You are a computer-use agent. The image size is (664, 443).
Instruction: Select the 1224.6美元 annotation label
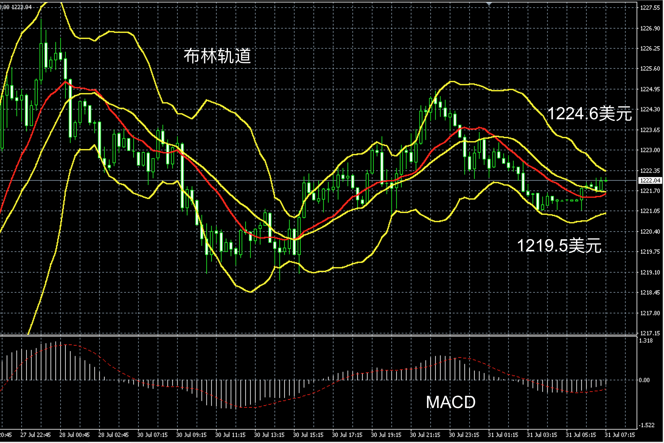coord(589,114)
